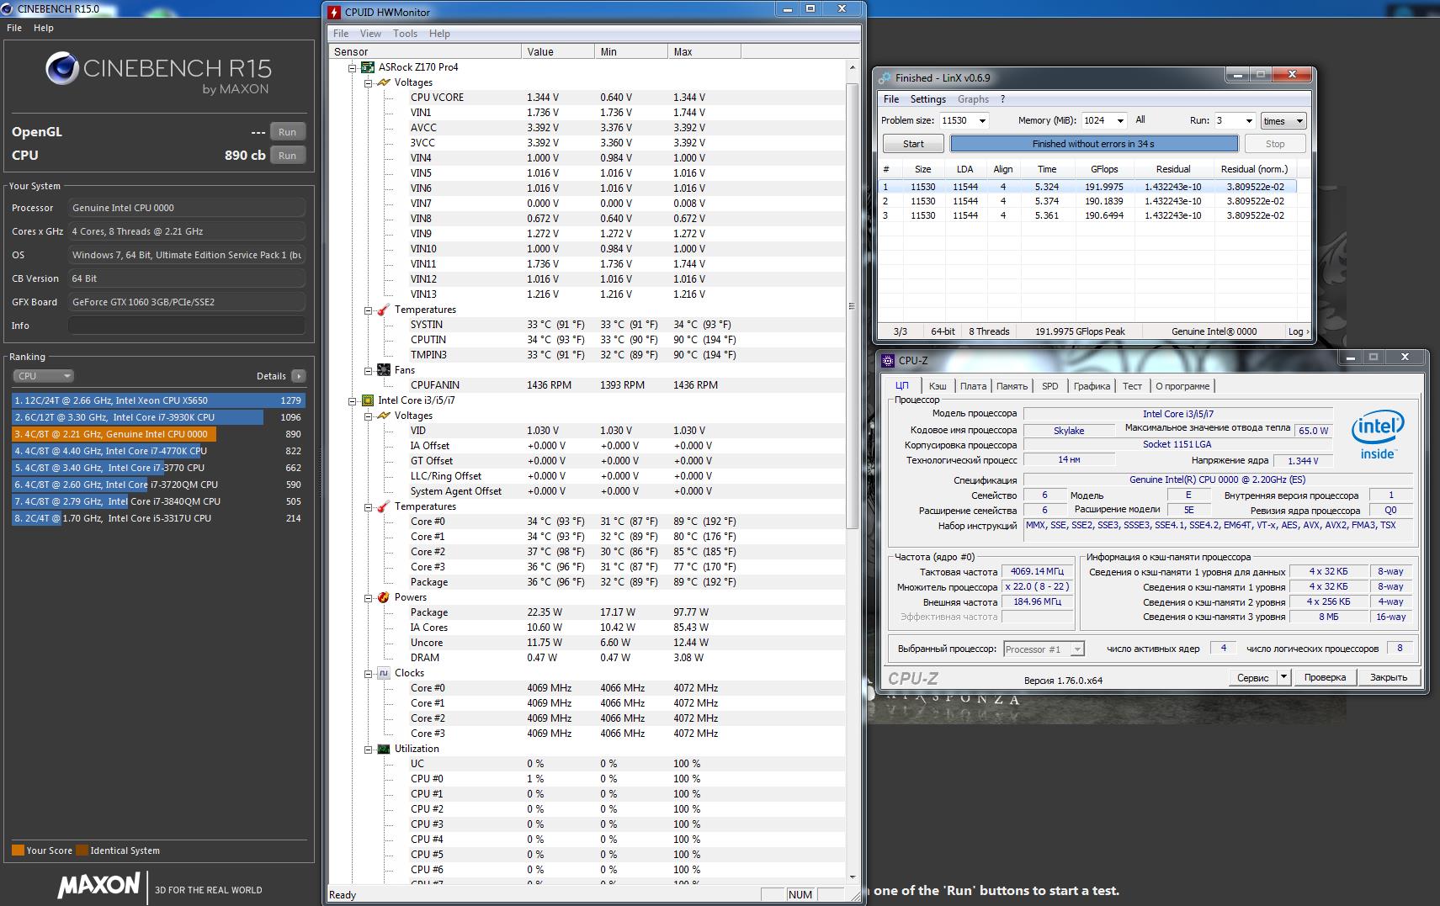Open the CPU ranking dropdown in Cinebench
Screen dimensions: 1440x906
tap(44, 376)
